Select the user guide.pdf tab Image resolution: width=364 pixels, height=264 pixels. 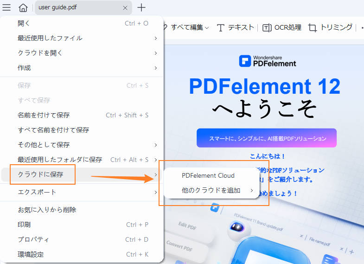pos(83,8)
